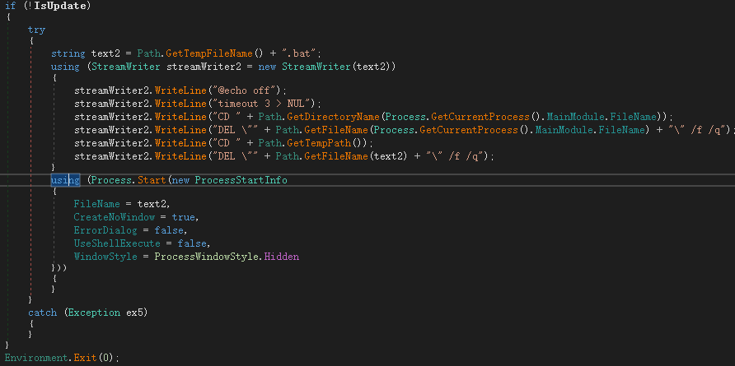Click the Environment class name
The image size is (735, 366).
36,358
